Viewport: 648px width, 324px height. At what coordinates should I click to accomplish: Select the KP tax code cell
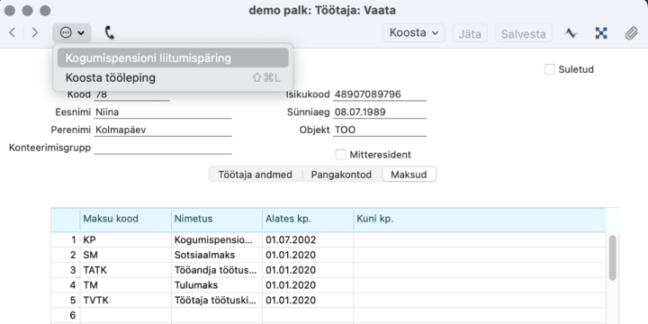[x=126, y=240]
